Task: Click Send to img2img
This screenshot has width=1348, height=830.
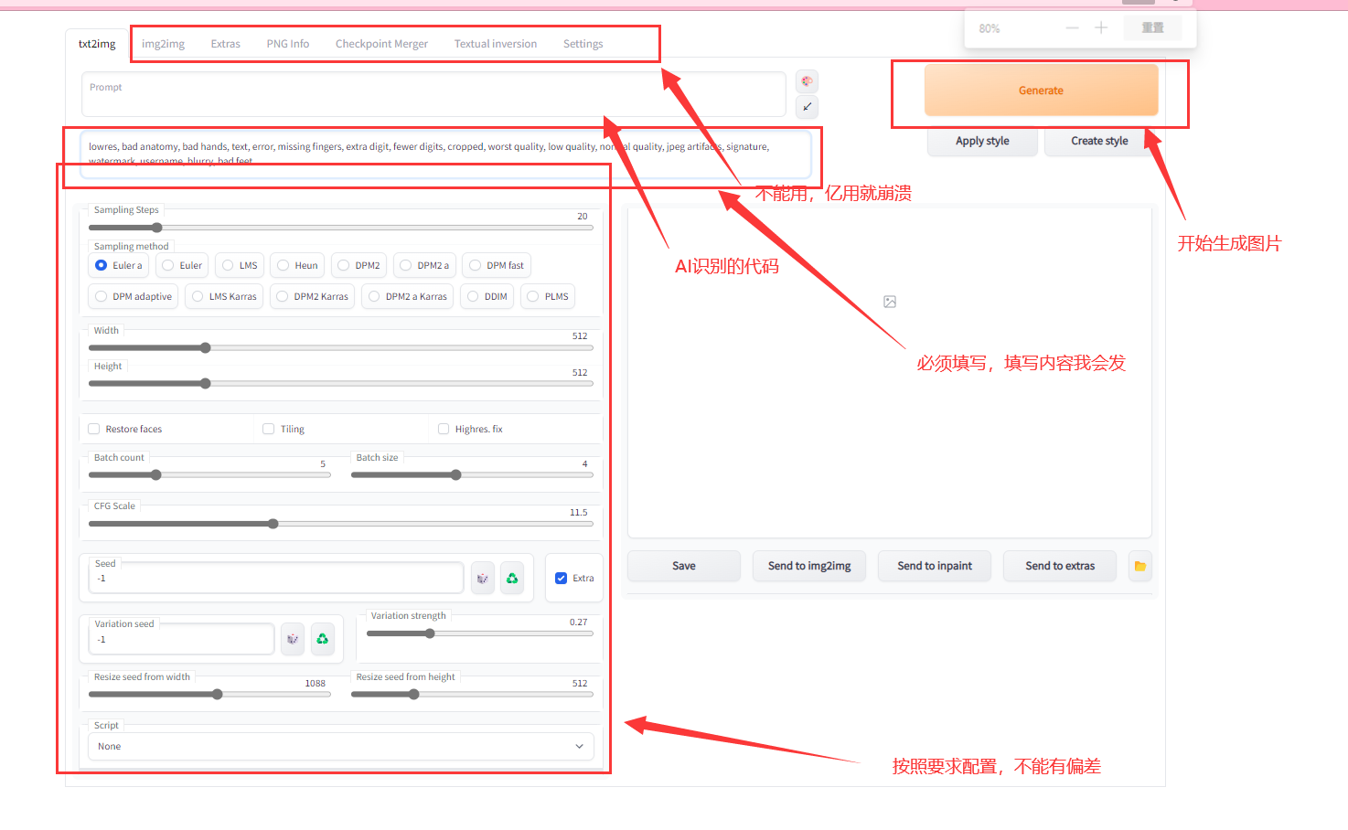Action: pos(809,566)
